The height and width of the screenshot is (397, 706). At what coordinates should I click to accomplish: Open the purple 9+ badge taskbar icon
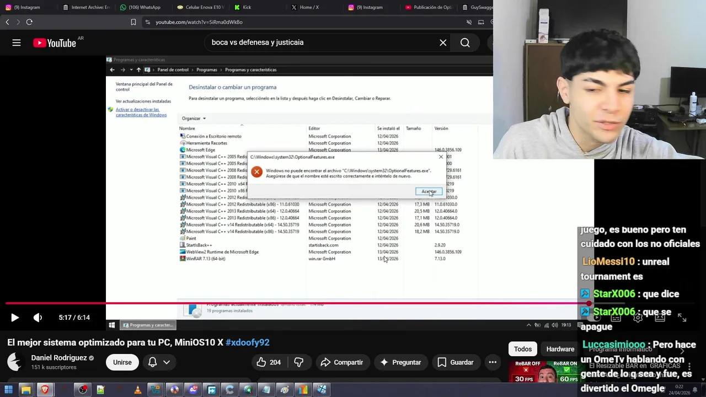(193, 390)
